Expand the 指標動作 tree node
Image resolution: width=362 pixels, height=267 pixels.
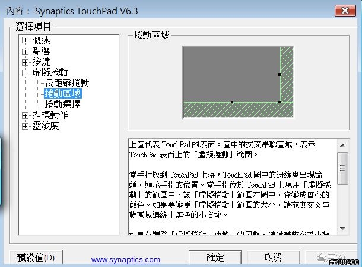click(x=25, y=115)
